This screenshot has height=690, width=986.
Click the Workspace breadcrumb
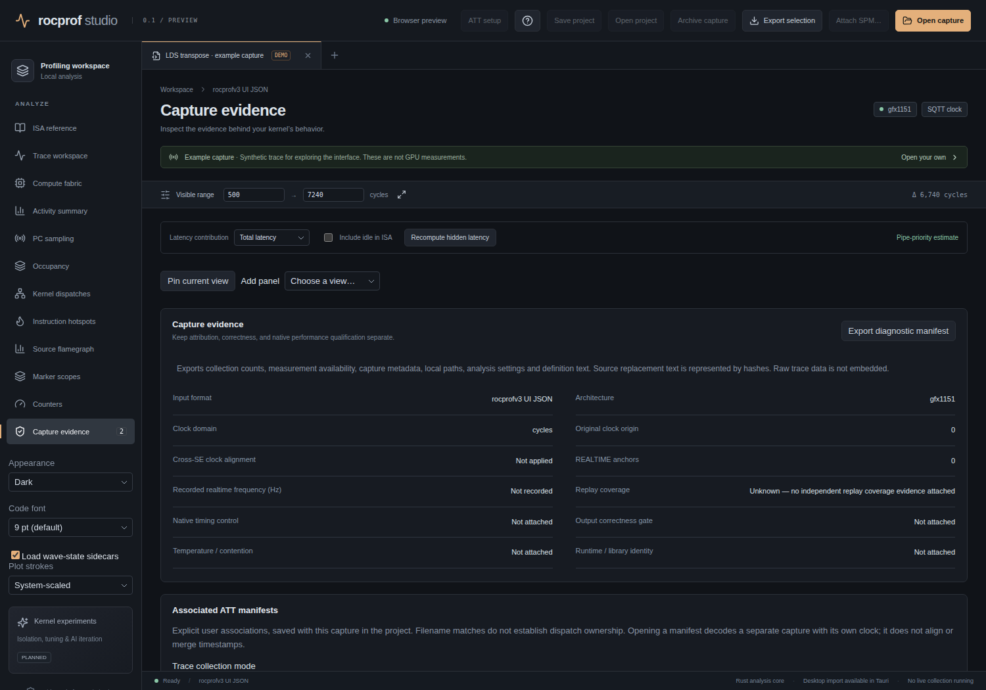coord(177,89)
